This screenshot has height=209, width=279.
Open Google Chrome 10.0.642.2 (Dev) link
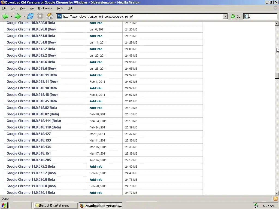coord(31,56)
